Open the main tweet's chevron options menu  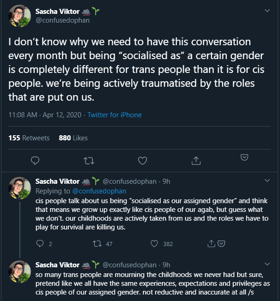coord(267,10)
